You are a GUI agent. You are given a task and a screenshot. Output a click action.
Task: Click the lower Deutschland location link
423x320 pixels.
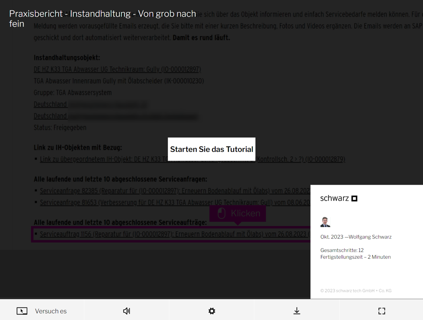(50, 116)
